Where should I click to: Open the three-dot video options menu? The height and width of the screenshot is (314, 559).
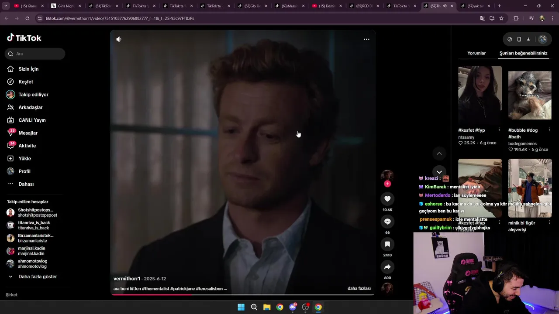click(366, 39)
